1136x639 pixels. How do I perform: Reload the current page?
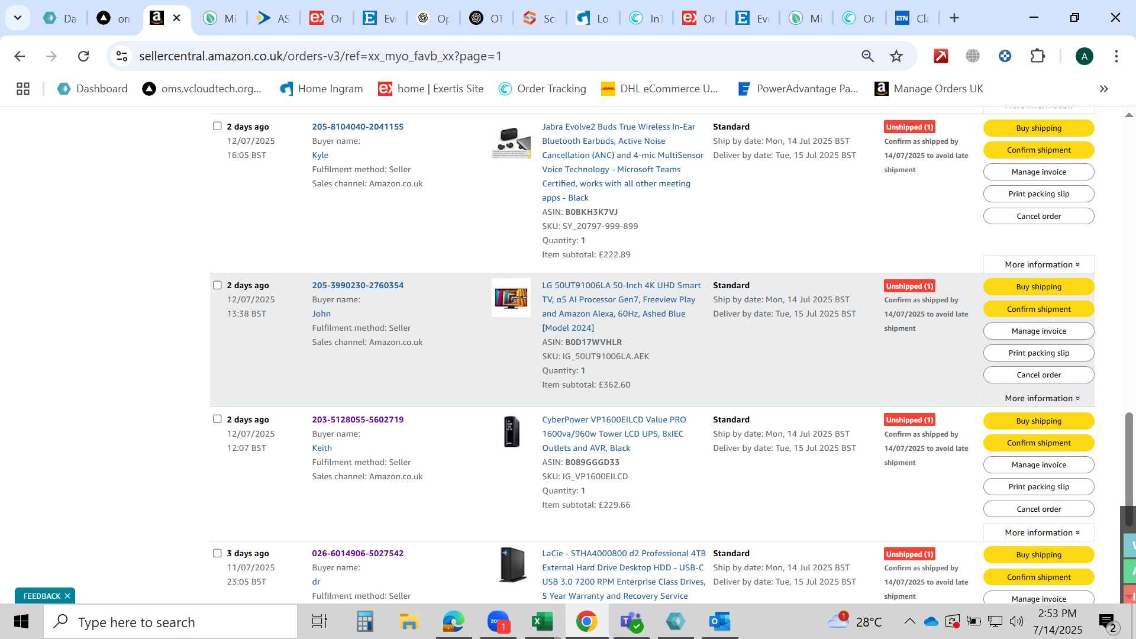[x=83, y=56]
